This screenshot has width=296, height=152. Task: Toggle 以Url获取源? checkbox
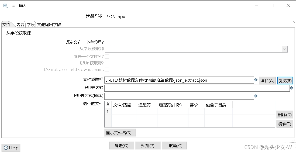[x=107, y=63]
